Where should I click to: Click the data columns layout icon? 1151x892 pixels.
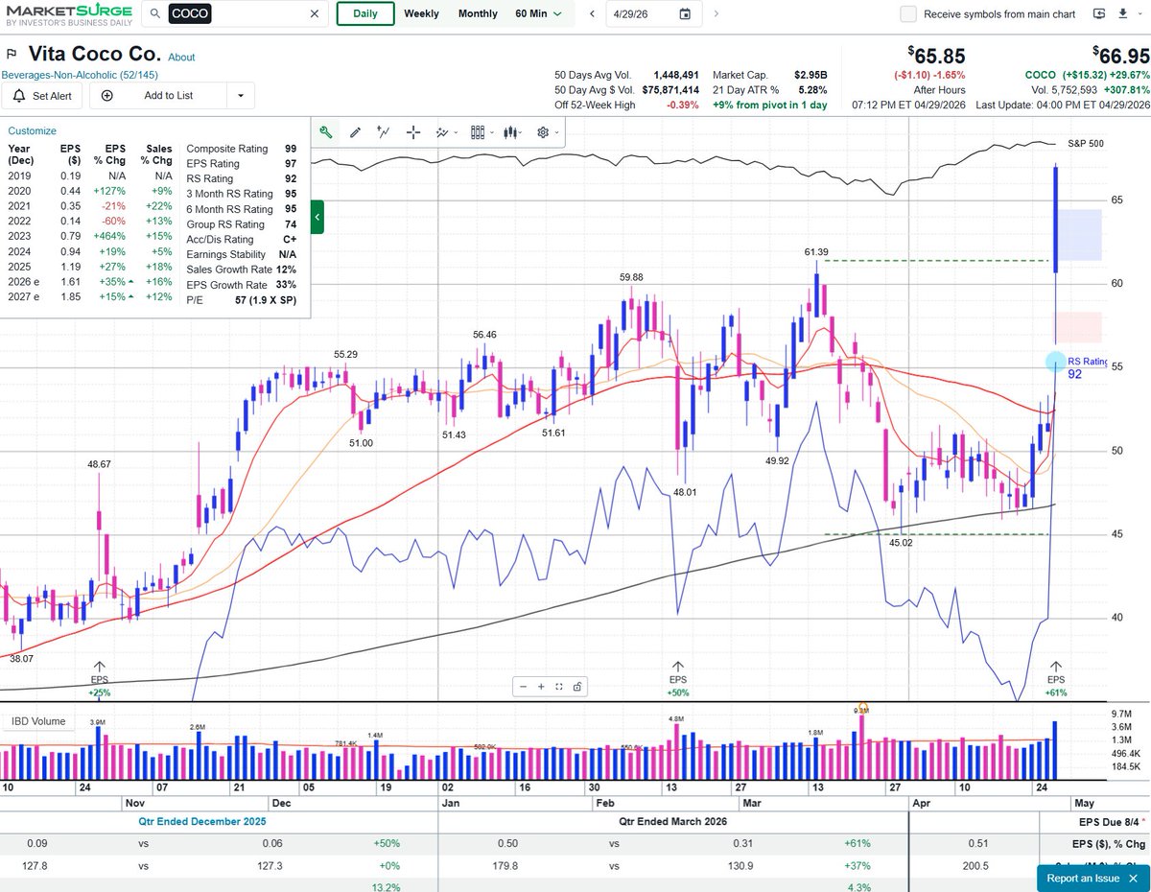(x=478, y=132)
